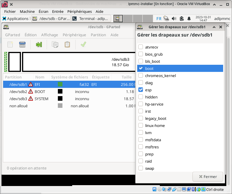This screenshot has height=194, width=232.
Task: Click the copy partition toolbar icon
Action: pos(55,45)
